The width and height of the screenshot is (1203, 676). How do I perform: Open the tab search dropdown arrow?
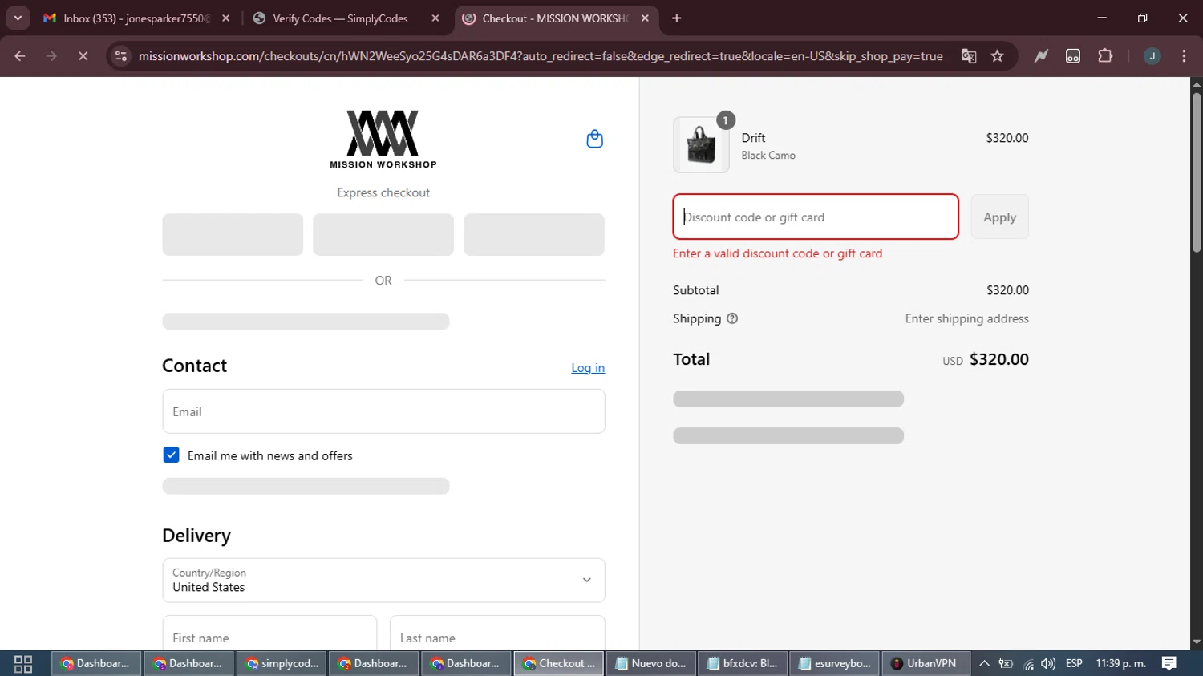(18, 18)
